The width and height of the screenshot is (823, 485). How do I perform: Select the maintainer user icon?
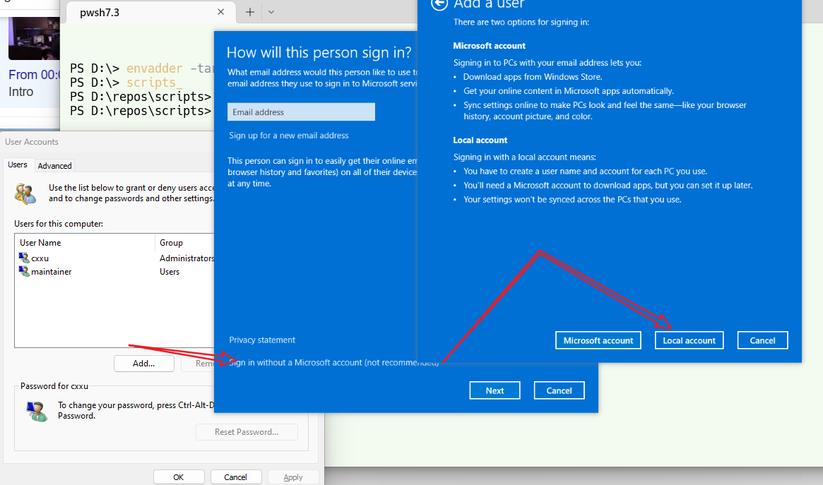click(23, 271)
